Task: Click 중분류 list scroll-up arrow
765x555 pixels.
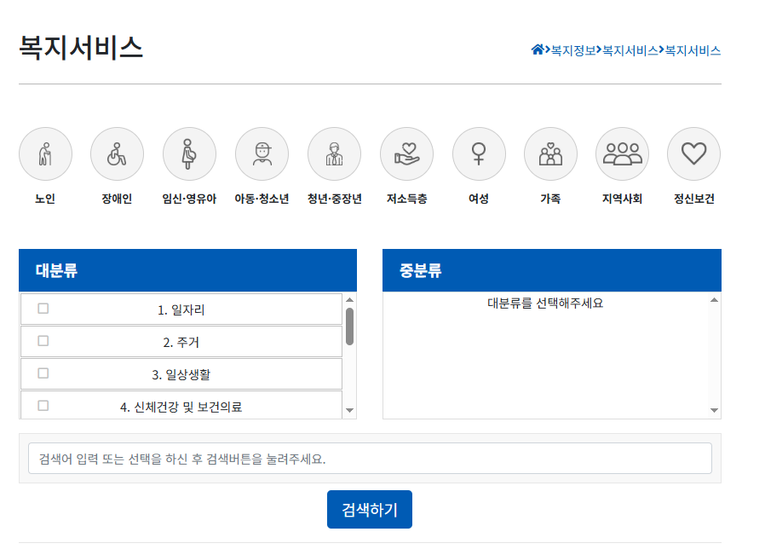Action: point(714,300)
